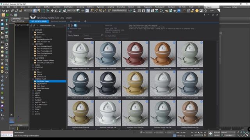Click the MAXScript mini listener box

tap(7, 134)
